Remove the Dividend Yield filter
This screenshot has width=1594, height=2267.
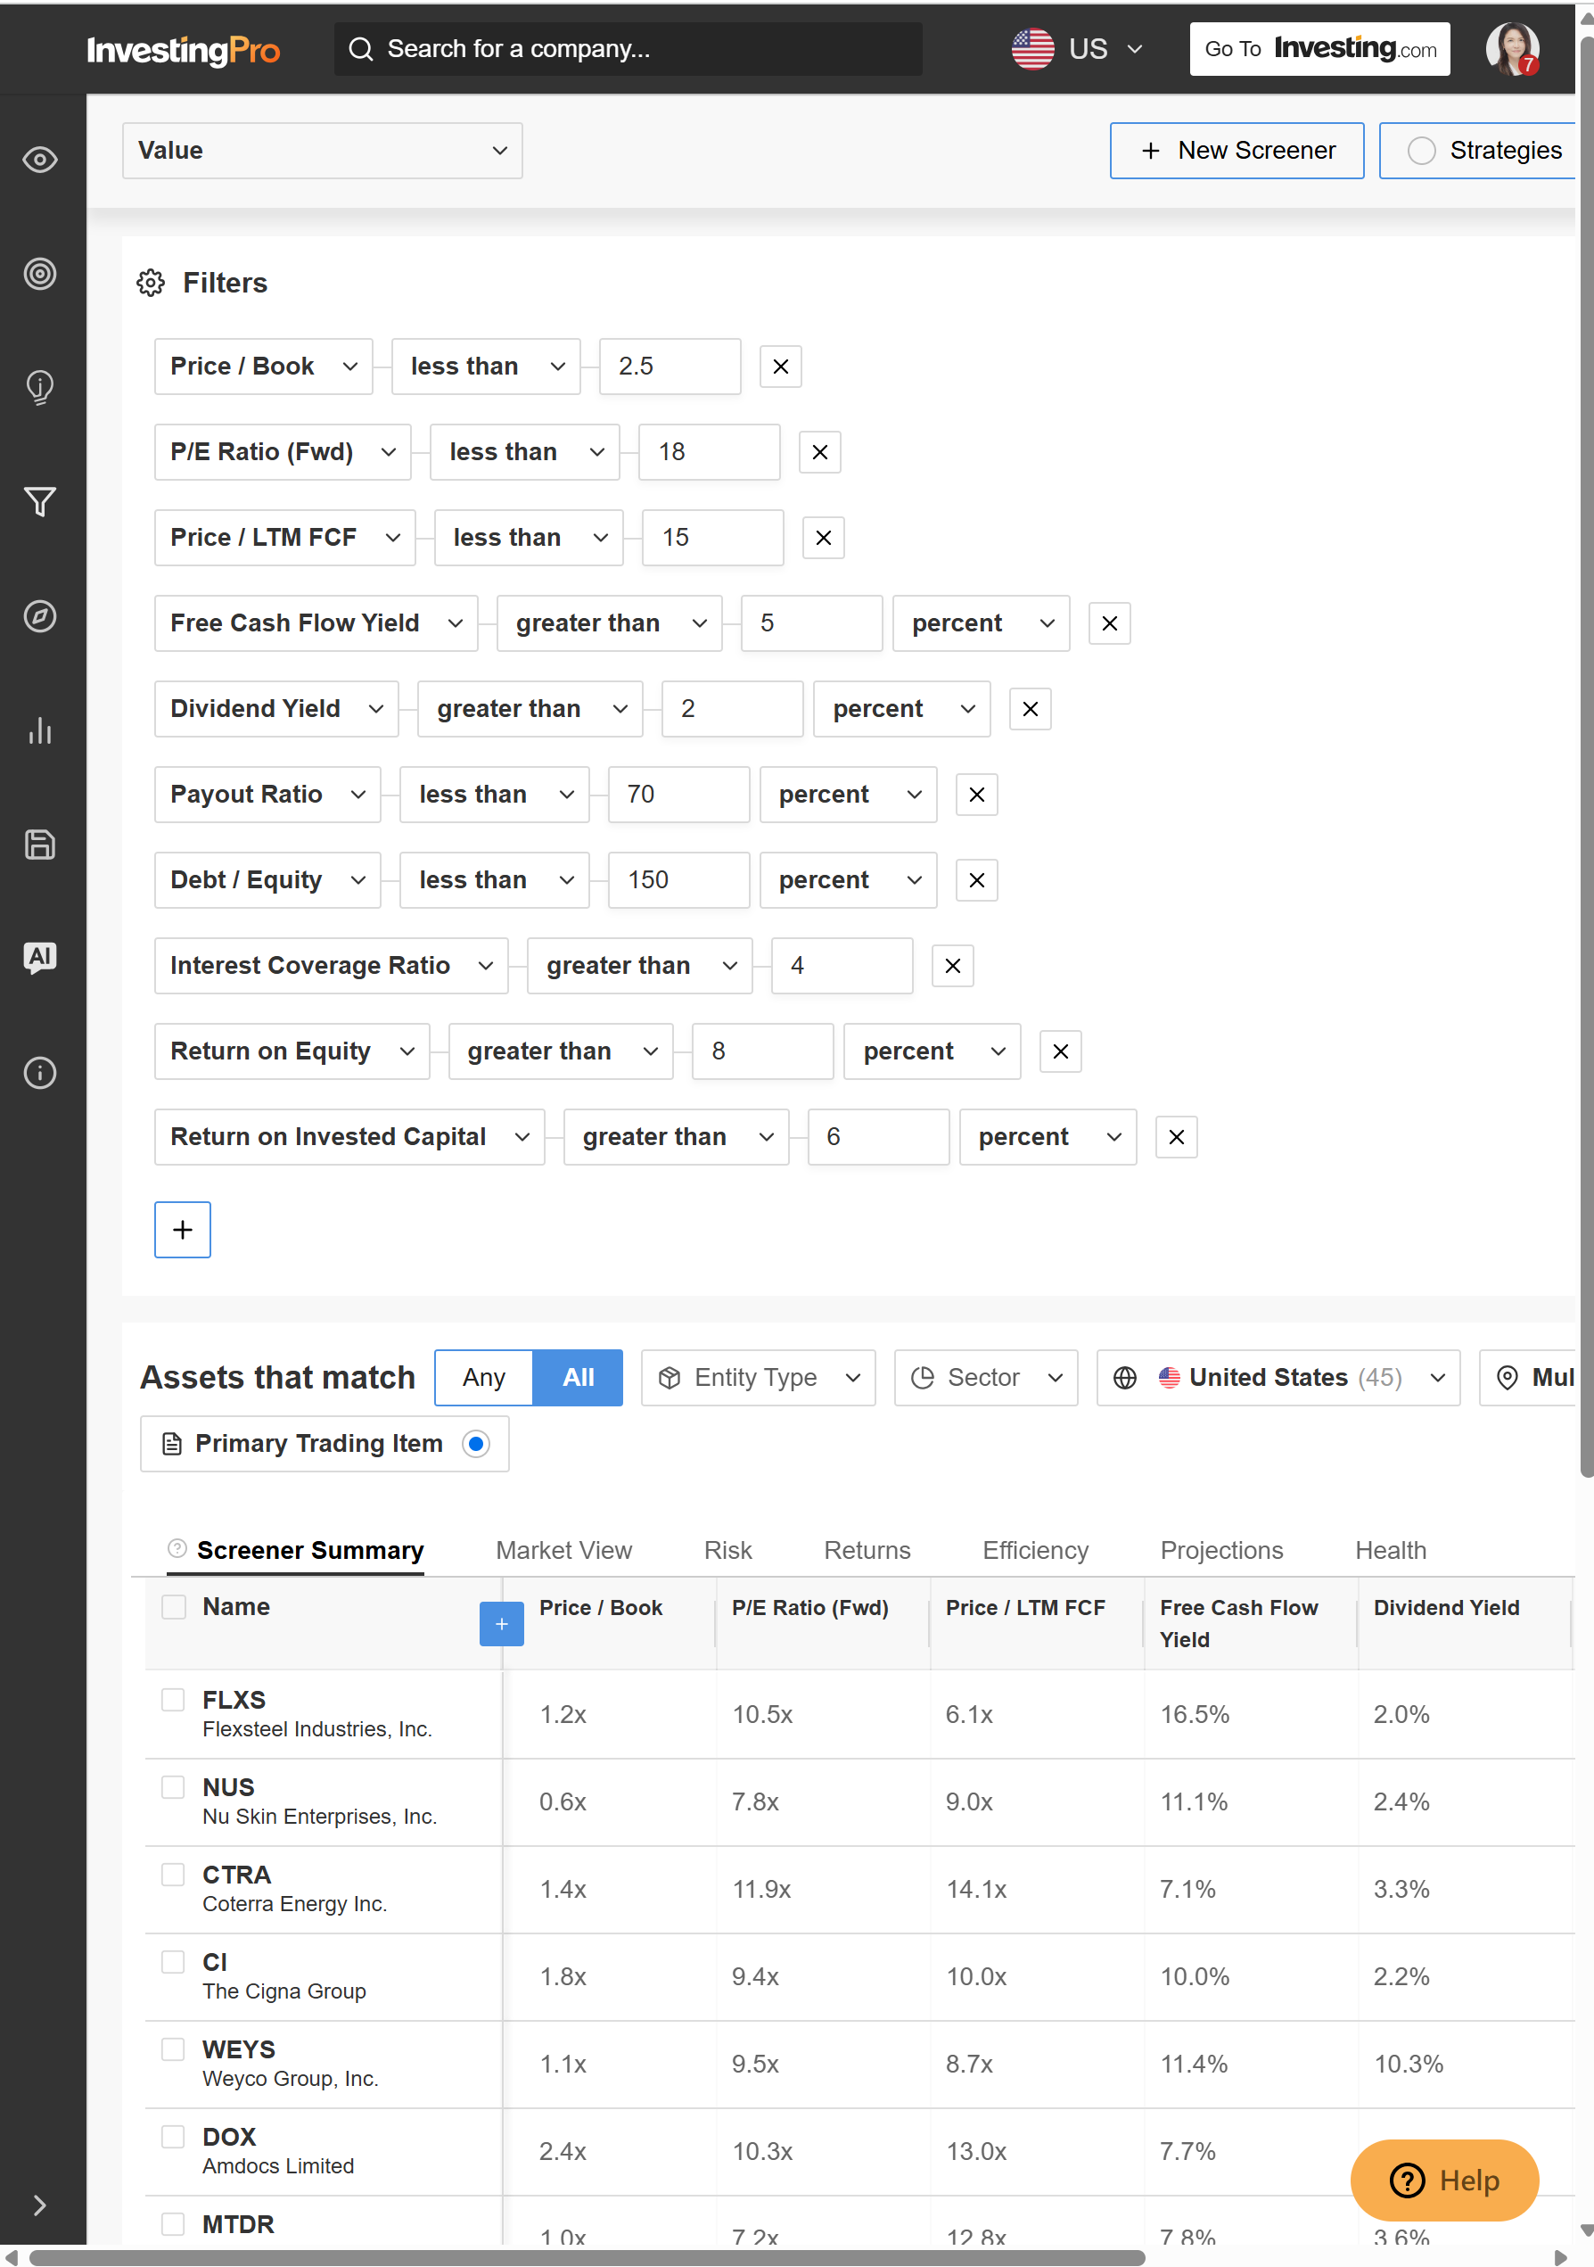(x=1031, y=709)
